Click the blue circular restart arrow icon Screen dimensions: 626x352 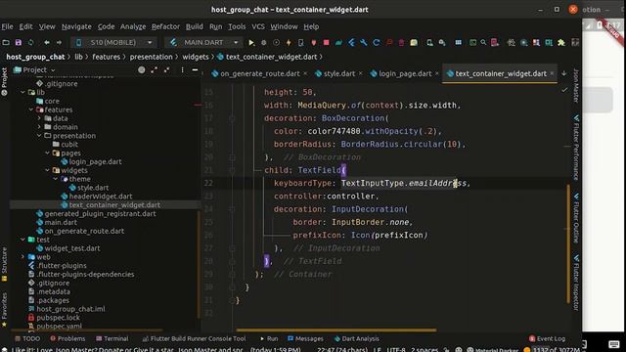376,42
